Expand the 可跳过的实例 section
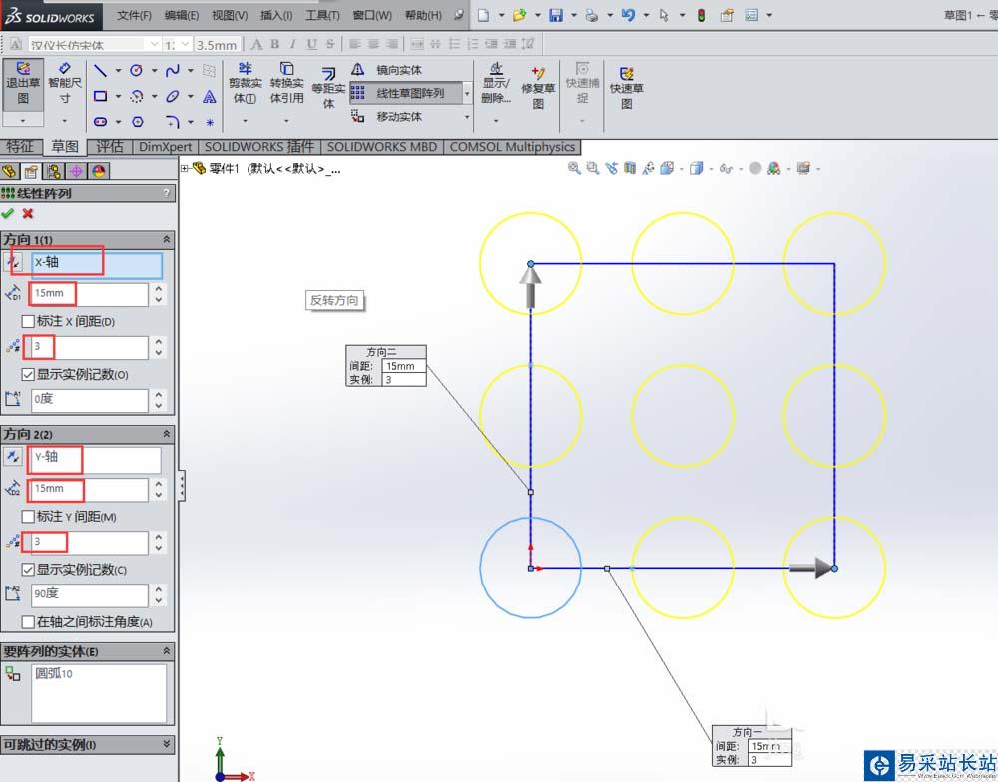This screenshot has height=782, width=998. click(166, 743)
